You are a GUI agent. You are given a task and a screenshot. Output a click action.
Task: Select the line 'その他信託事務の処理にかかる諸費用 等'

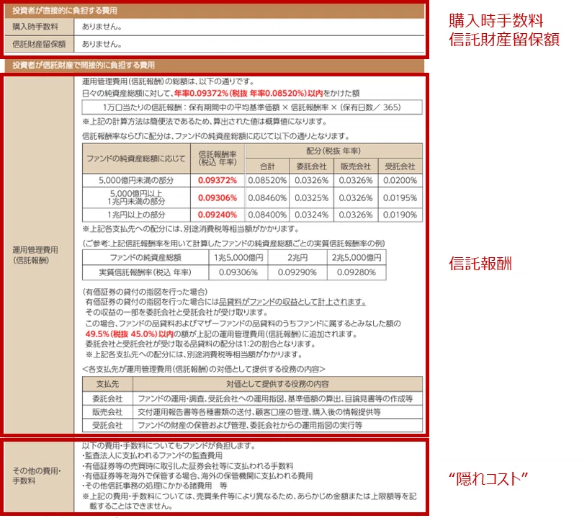[x=155, y=486]
